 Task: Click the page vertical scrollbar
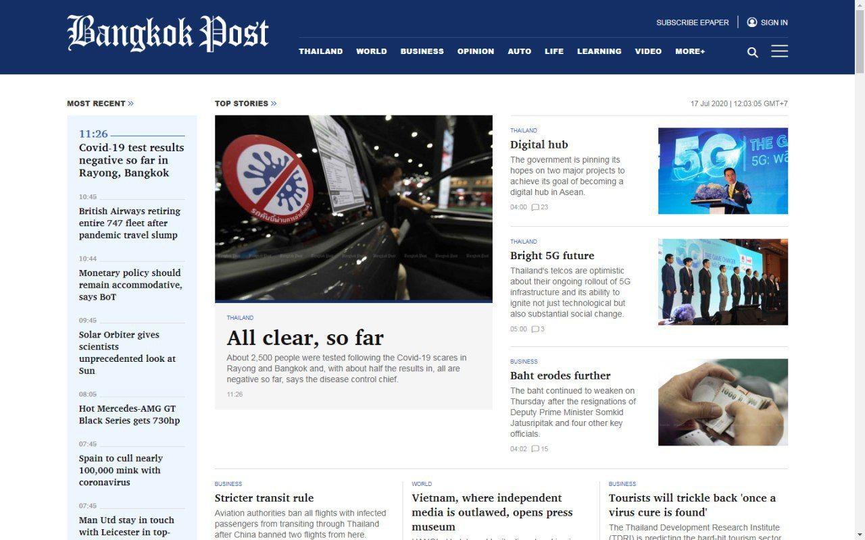point(860,270)
